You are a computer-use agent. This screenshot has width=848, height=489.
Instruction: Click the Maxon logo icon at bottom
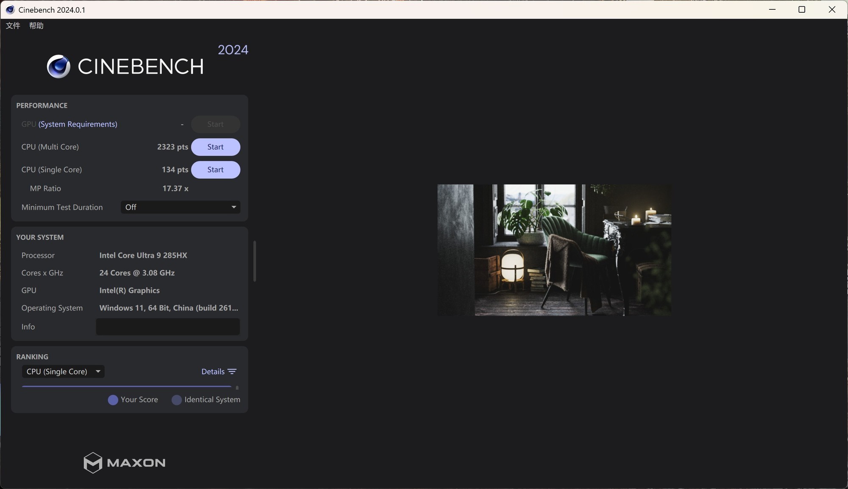(93, 462)
